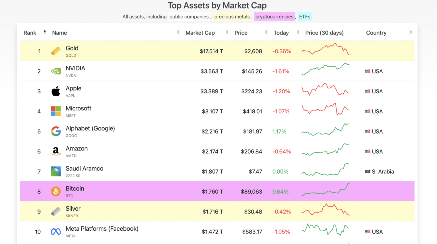437x244 pixels.
Task: View Silver 30-day price chart
Action: (x=325, y=210)
